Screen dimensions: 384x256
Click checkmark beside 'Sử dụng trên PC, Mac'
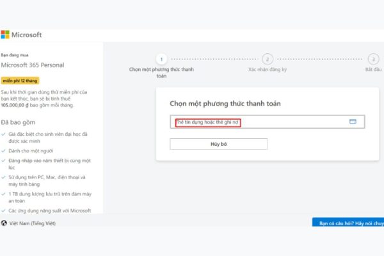coord(4,177)
